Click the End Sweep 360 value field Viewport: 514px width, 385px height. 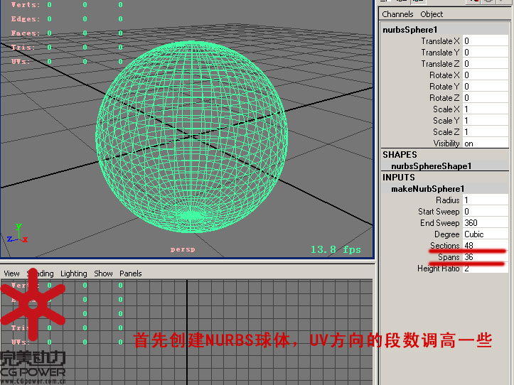[x=486, y=223]
